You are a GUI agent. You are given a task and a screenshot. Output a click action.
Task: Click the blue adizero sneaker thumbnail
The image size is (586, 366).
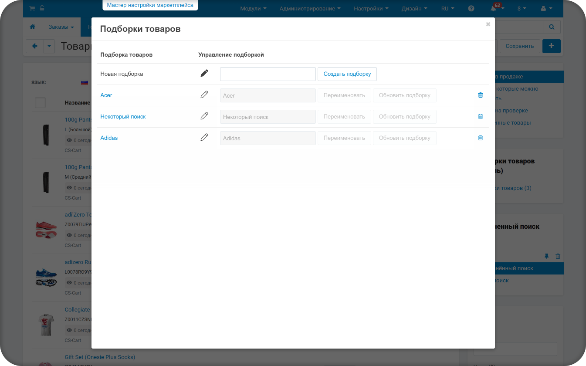pos(46,277)
